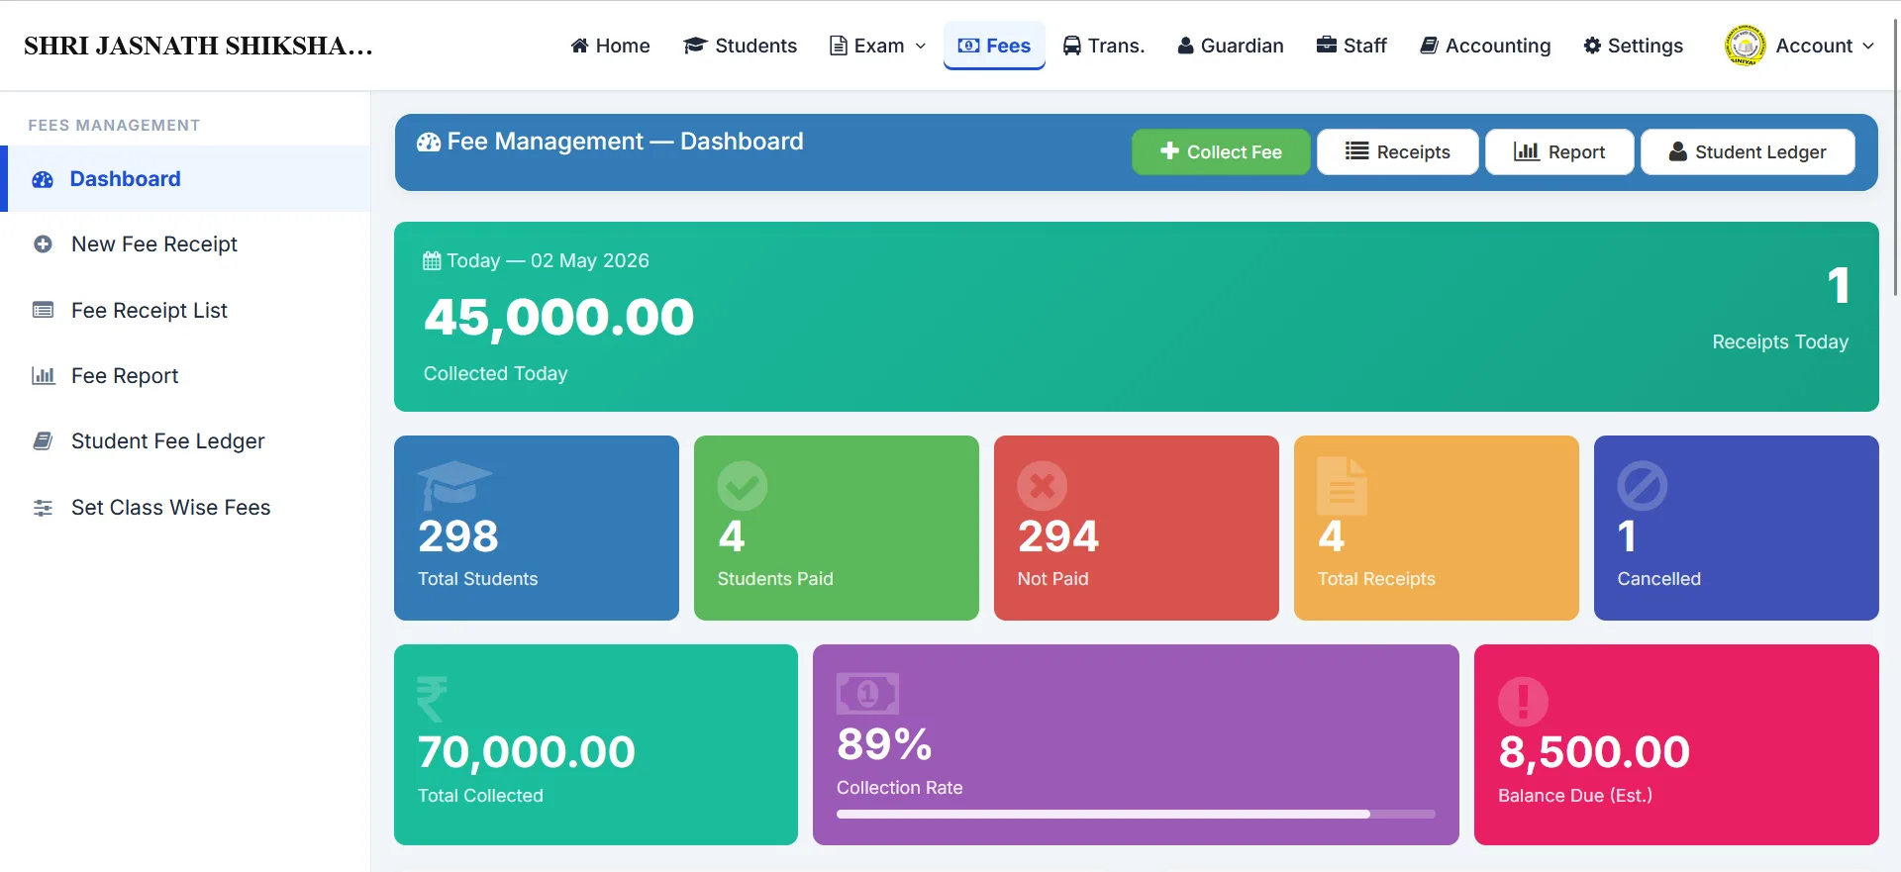Click the plus-circle icon beside New Fee Receipt
The width and height of the screenshot is (1901, 872).
point(43,244)
